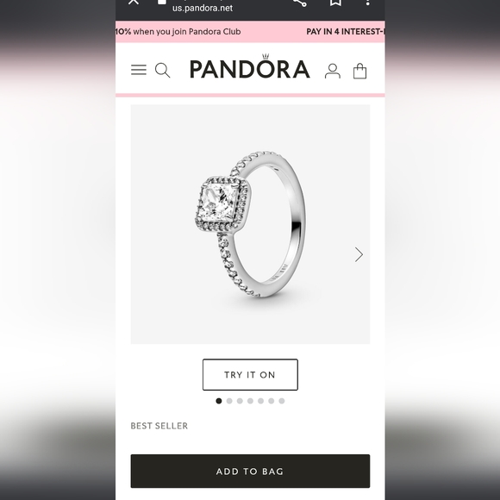Select the fourth carousel dot
This screenshot has width=500, height=500.
tap(250, 401)
